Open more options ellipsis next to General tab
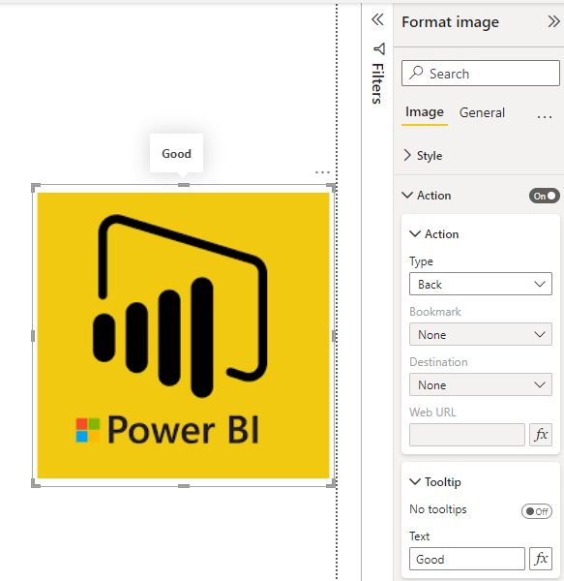 545,117
